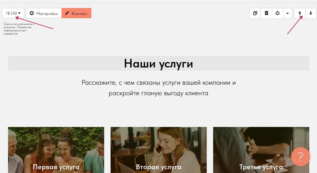Viewport: 317px width, 173px height.
Task: Click the pencil icon on the Контент button
Action: coord(67,13)
